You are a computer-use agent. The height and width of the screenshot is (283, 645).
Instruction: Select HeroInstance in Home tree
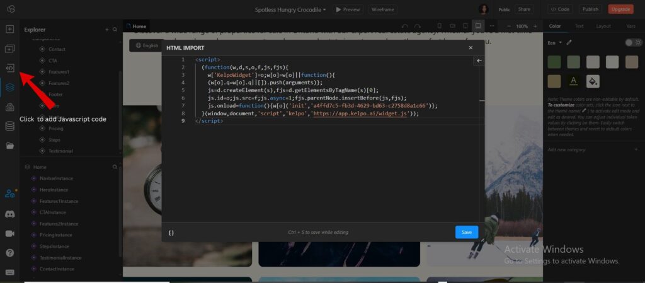(54, 190)
